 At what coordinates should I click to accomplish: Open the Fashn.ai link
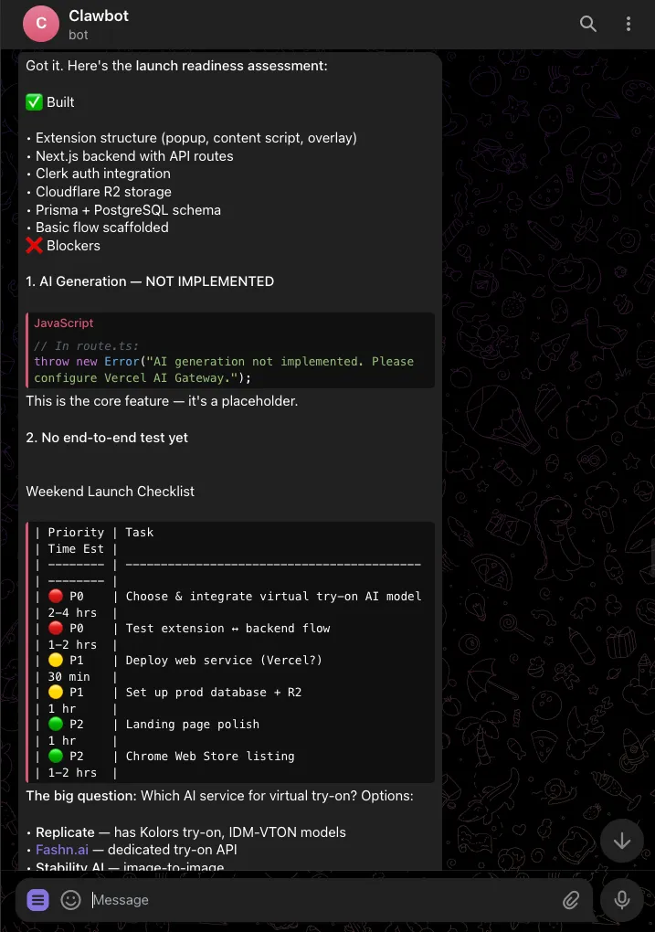(x=62, y=850)
